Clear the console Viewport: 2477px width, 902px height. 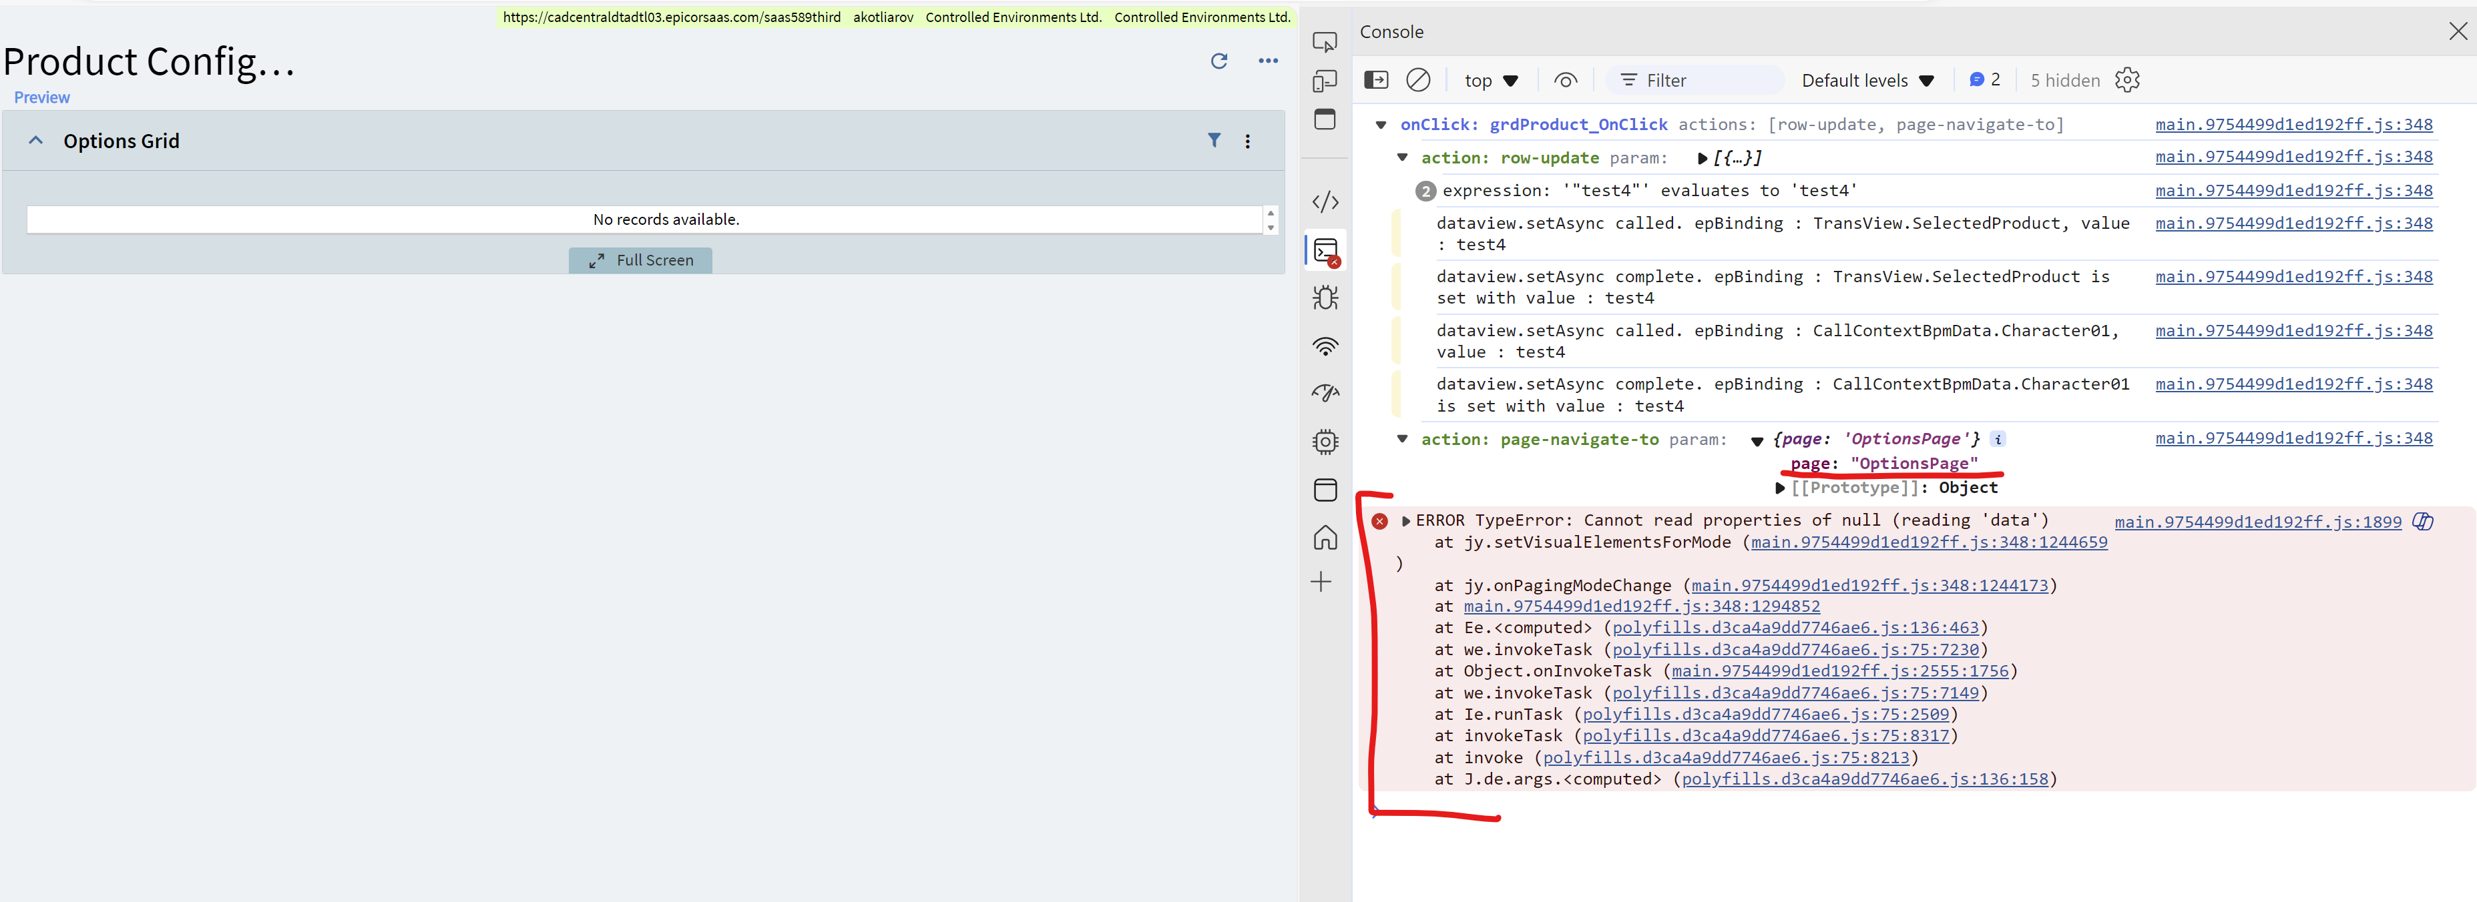tap(1418, 81)
